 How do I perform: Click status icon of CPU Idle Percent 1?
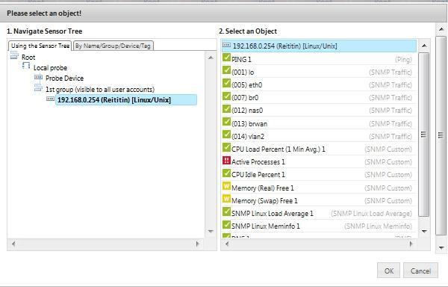(x=226, y=173)
